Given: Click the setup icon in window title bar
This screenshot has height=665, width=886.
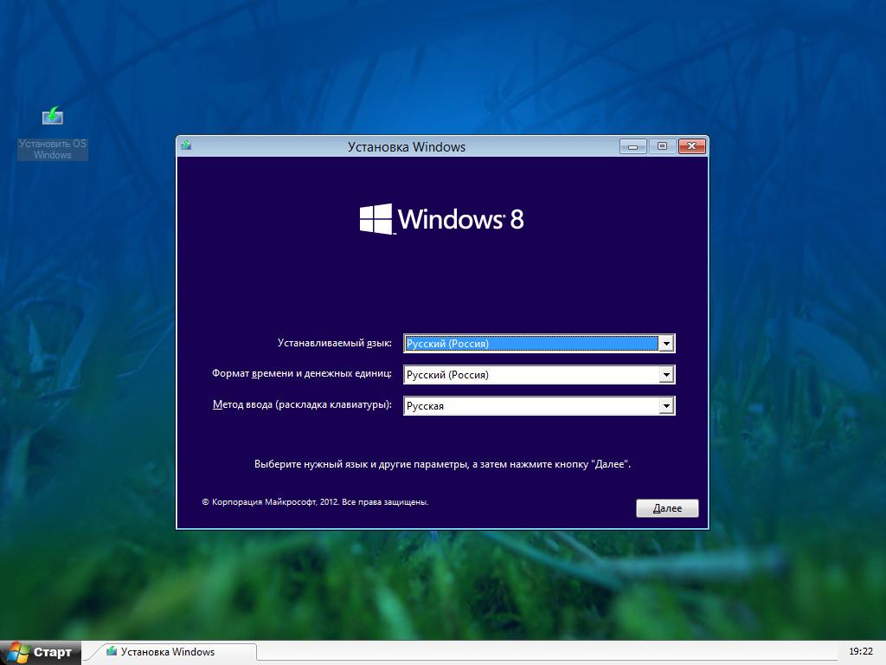Looking at the screenshot, I should pos(186,146).
